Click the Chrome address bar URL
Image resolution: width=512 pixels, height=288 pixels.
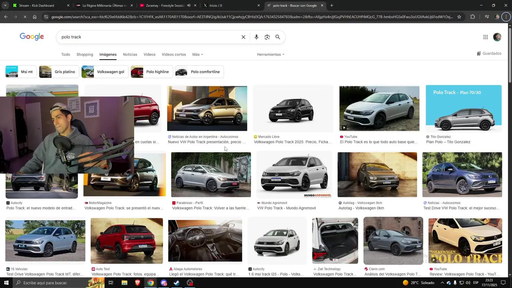pyautogui.click(x=252, y=17)
